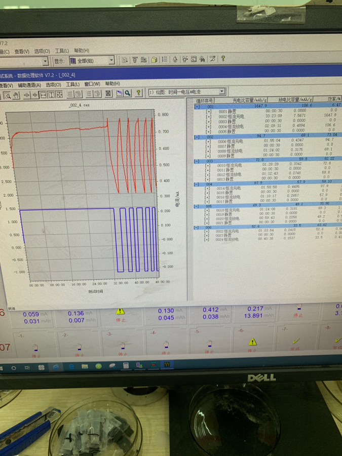This screenshot has width=342, height=456.
Task: Expand step 0008 恒流放电 row
Action: [x=208, y=151]
